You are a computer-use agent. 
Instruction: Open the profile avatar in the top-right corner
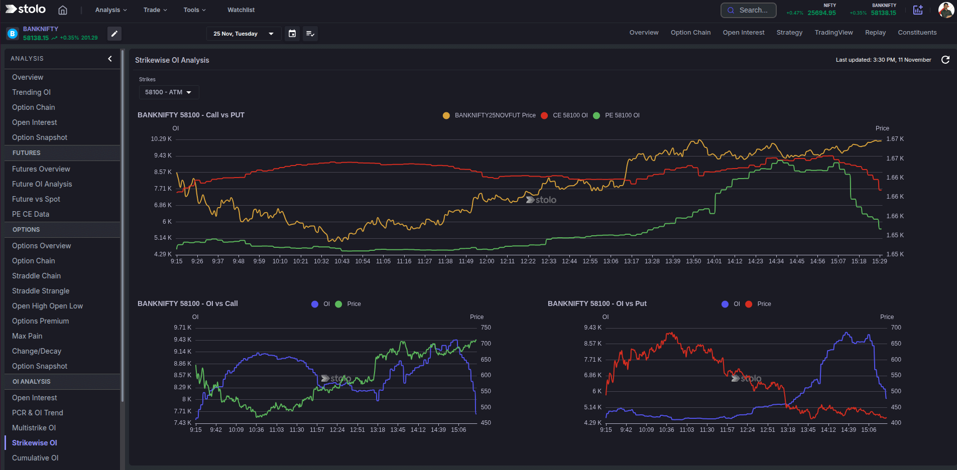[946, 10]
